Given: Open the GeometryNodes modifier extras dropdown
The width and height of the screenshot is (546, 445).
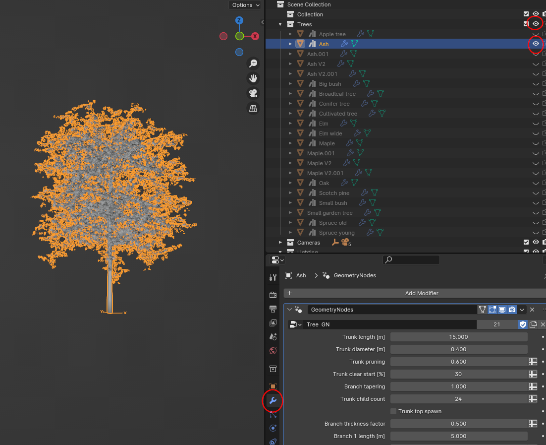Looking at the screenshot, I should (x=522, y=310).
